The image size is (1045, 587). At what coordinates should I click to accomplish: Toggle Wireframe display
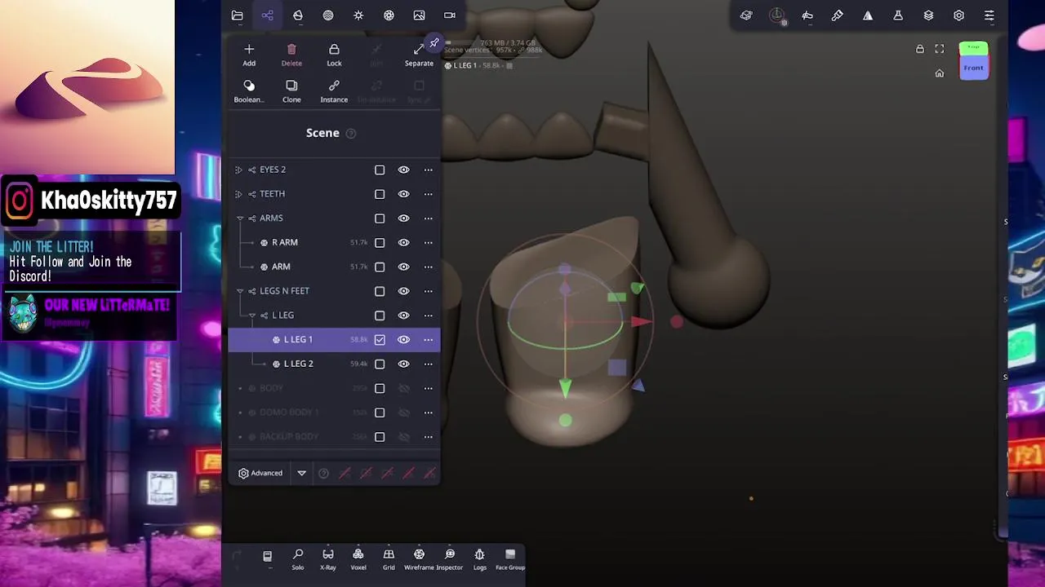tap(419, 558)
